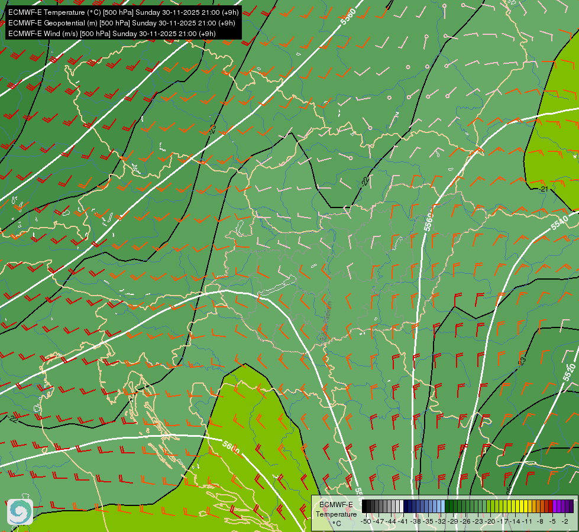The height and width of the screenshot is (532, 579).
Task: Click the -17 legend tick label
Action: coord(503,521)
